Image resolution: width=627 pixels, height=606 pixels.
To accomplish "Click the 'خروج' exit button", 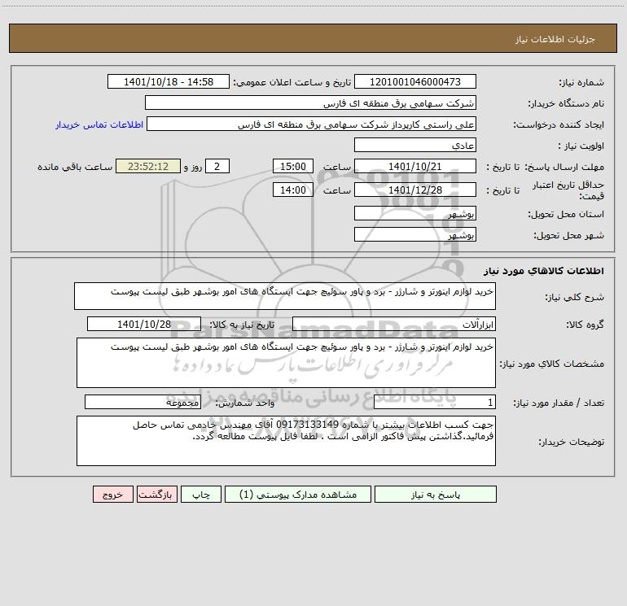I will [112, 494].
